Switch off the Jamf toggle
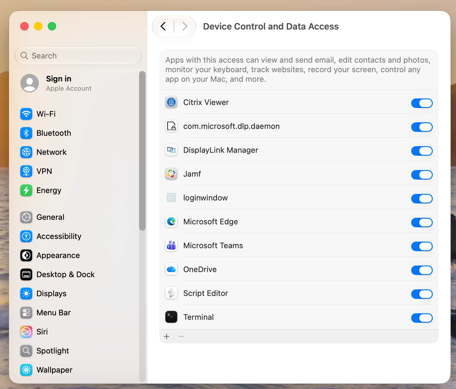 click(422, 175)
